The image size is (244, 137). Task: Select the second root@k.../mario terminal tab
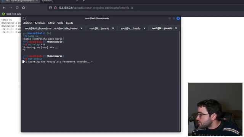(99, 29)
